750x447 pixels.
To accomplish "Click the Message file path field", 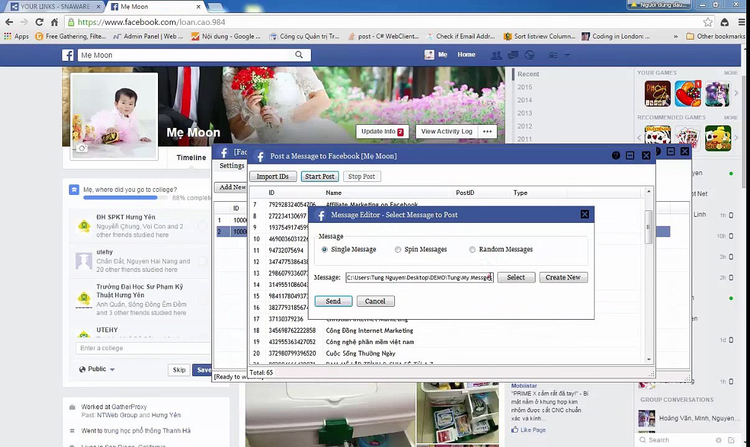I will (x=419, y=278).
